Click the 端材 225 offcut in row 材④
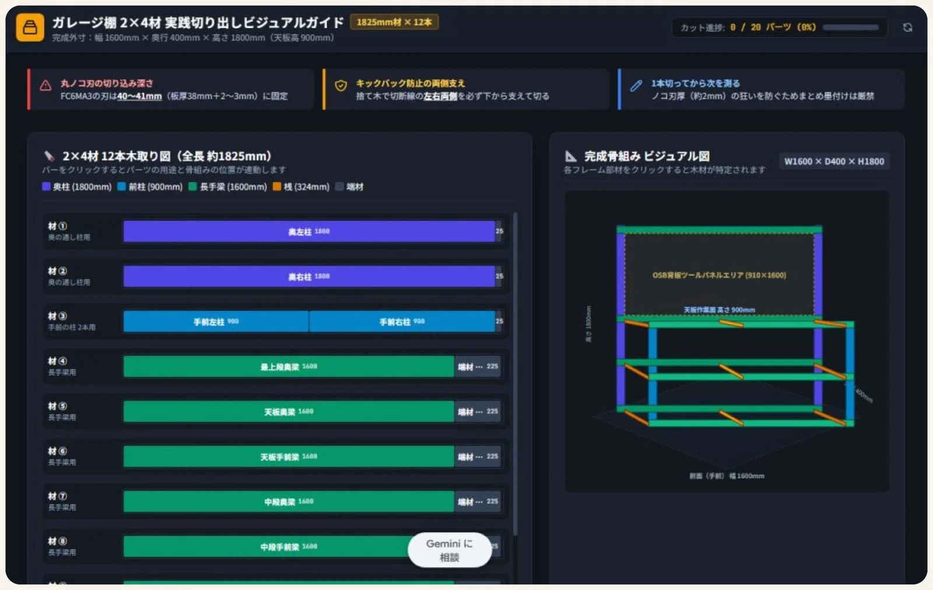Viewport: 933px width, 590px height. pos(478,367)
